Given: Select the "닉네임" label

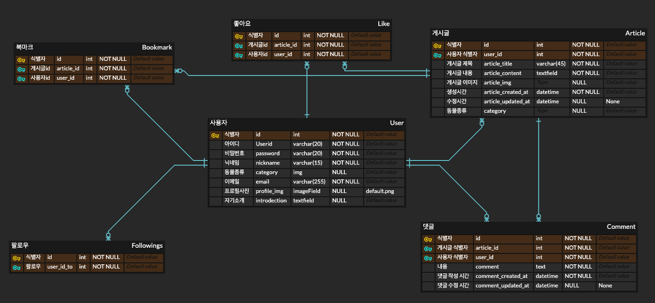Looking at the screenshot, I should coord(232,163).
